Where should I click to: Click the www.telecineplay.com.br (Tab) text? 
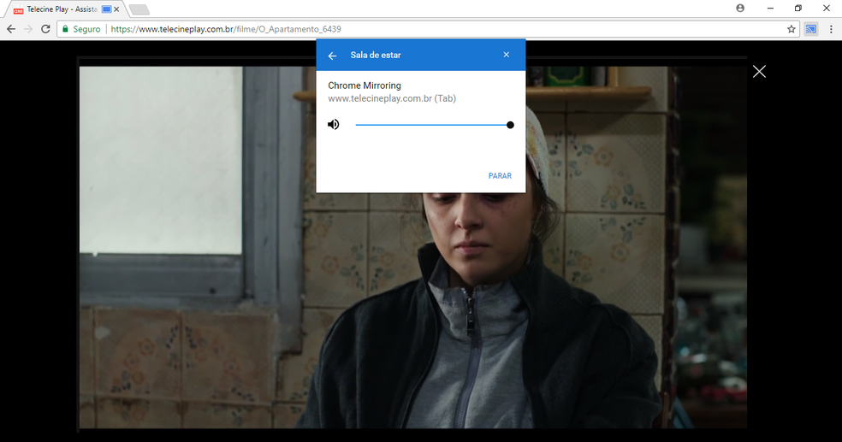[392, 98]
